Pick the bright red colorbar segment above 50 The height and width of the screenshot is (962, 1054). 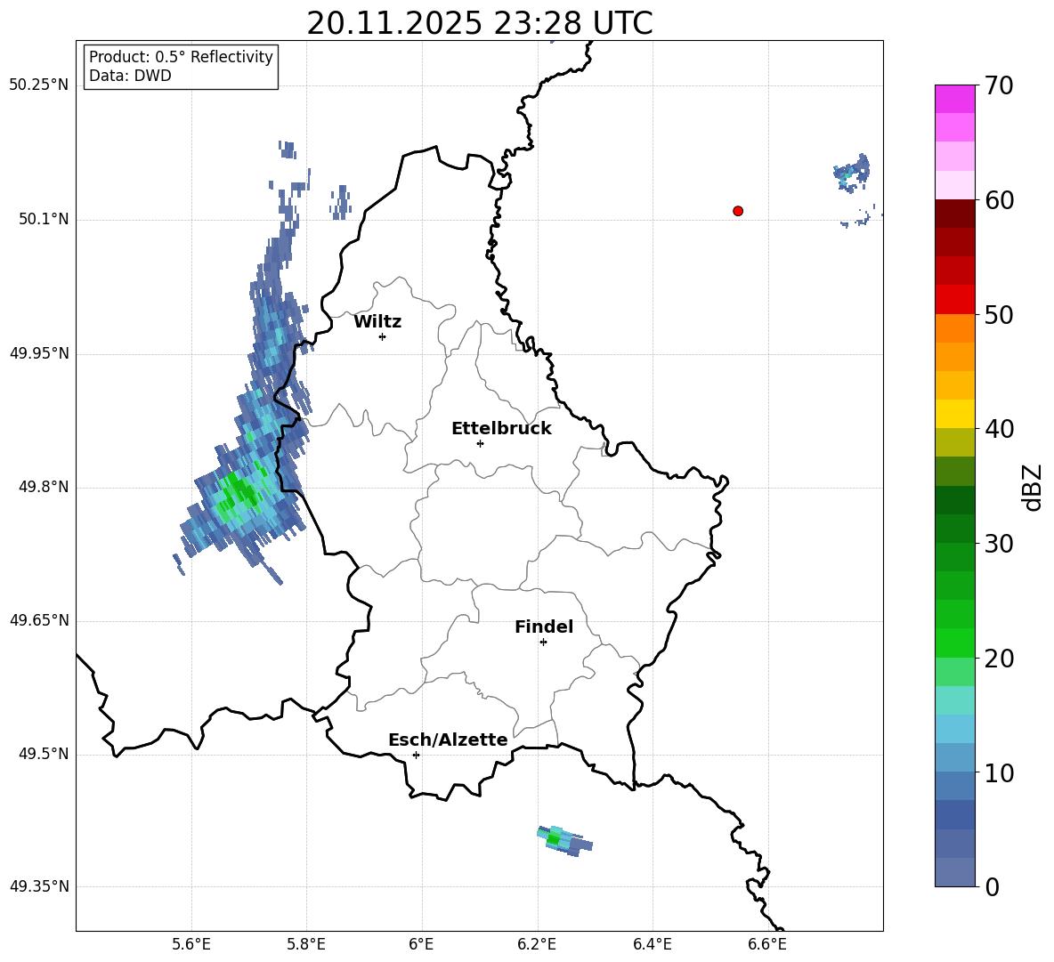(x=954, y=300)
